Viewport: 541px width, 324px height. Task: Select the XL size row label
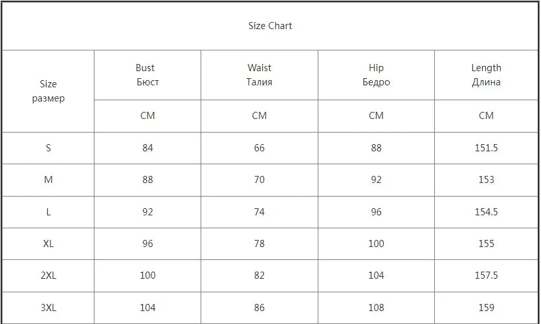pyautogui.click(x=49, y=244)
